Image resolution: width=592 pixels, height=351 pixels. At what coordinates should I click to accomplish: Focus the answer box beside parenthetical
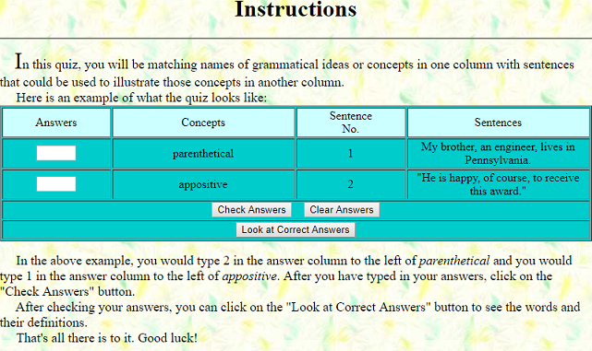click(56, 153)
